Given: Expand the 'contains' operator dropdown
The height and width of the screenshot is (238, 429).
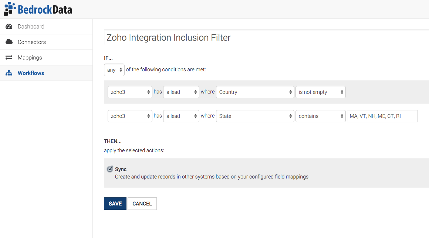Looking at the screenshot, I should [320, 116].
